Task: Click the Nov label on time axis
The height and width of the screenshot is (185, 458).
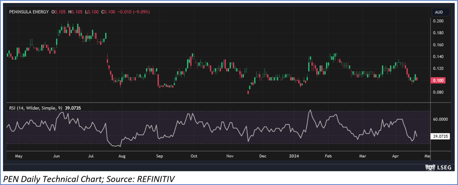Action: [x=230, y=156]
